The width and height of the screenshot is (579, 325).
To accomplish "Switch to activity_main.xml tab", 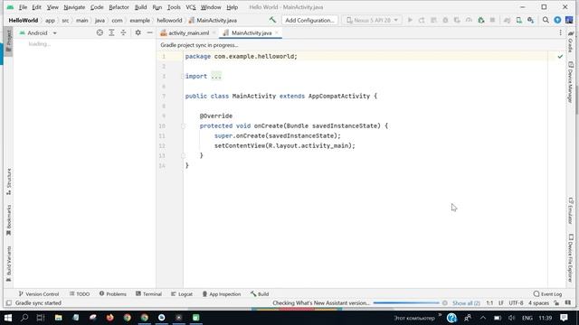I will (188, 32).
